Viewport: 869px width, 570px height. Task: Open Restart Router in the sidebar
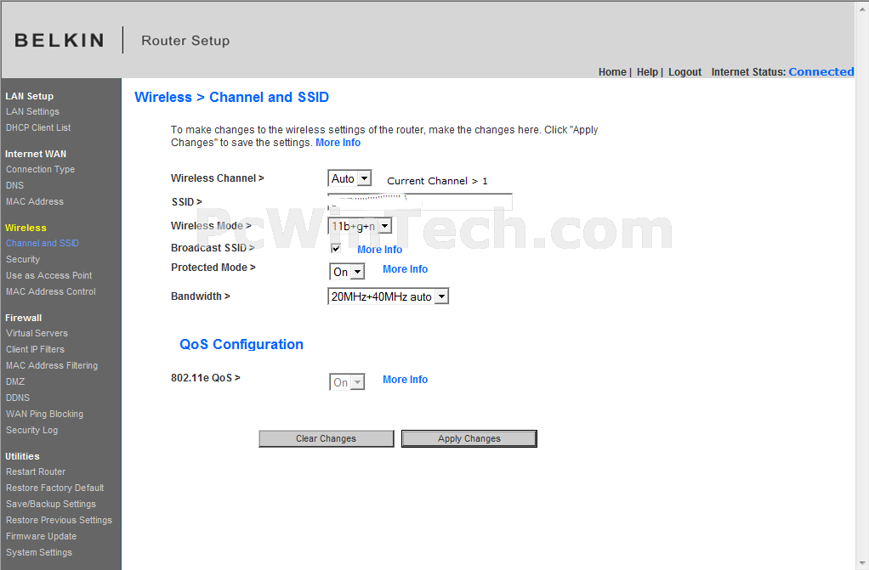tap(36, 472)
